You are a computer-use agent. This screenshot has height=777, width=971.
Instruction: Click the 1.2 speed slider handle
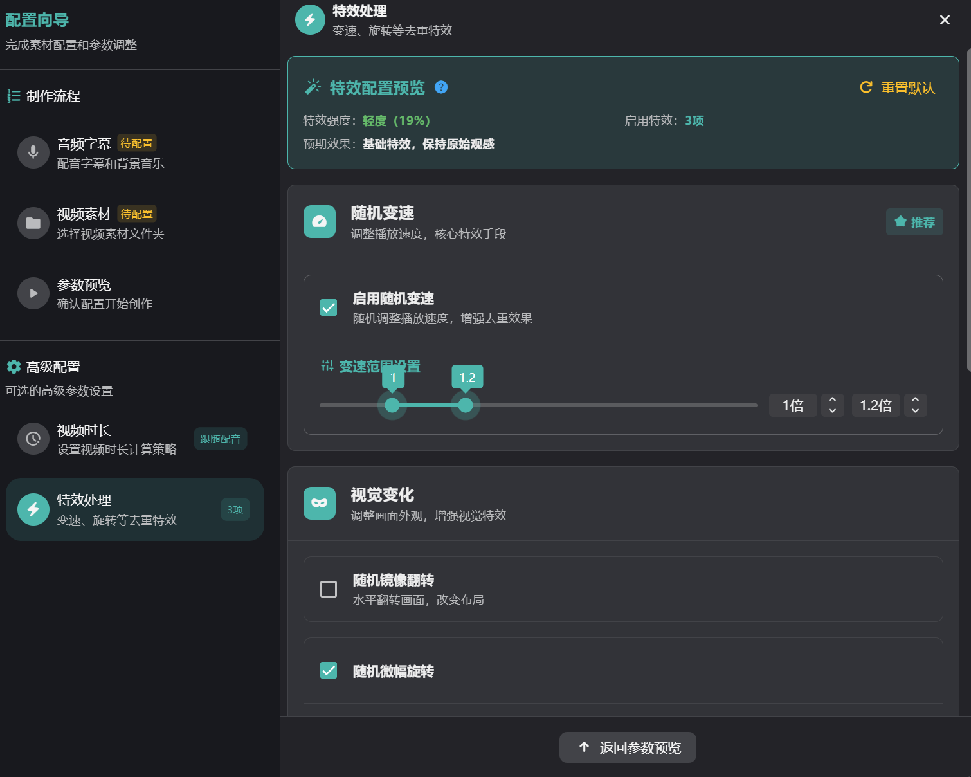click(466, 405)
